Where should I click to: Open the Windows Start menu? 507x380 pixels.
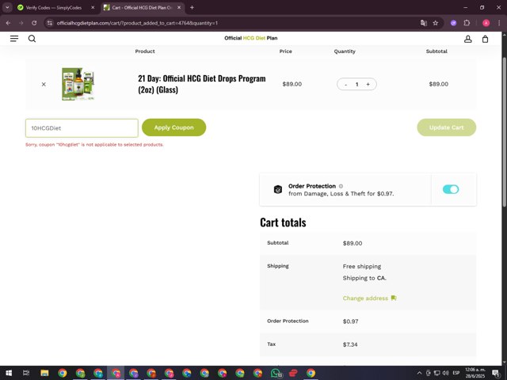tap(9, 373)
